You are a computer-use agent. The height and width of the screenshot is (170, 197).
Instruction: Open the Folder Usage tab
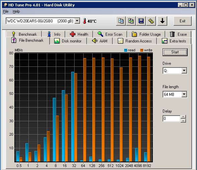point(146,34)
